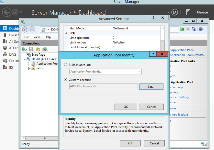Collapse the DC-01 server tree node
The width and height of the screenshot is (214, 150).
[24, 59]
